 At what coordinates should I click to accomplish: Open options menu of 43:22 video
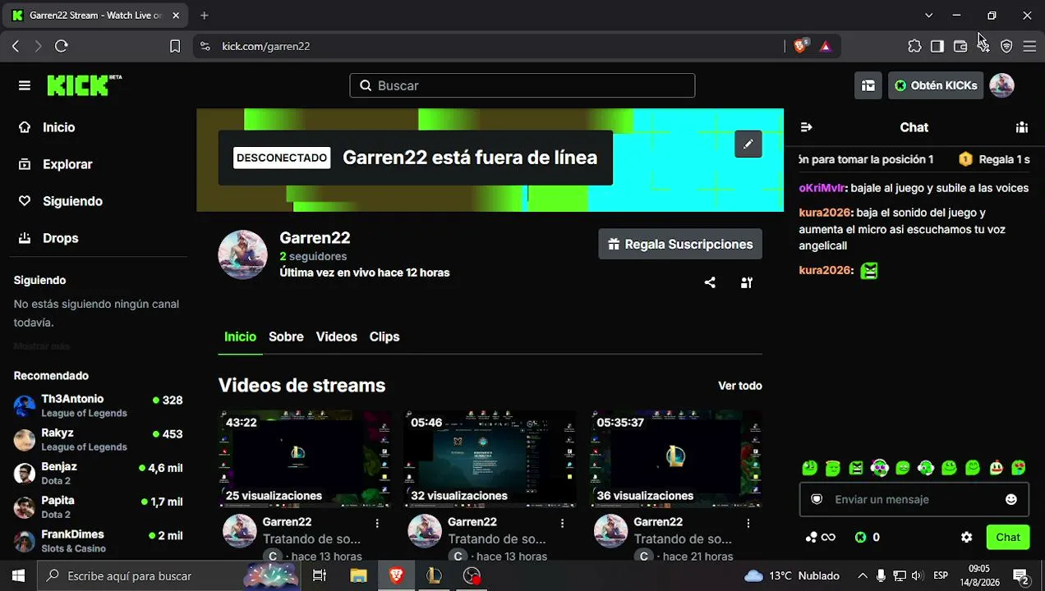[377, 523]
